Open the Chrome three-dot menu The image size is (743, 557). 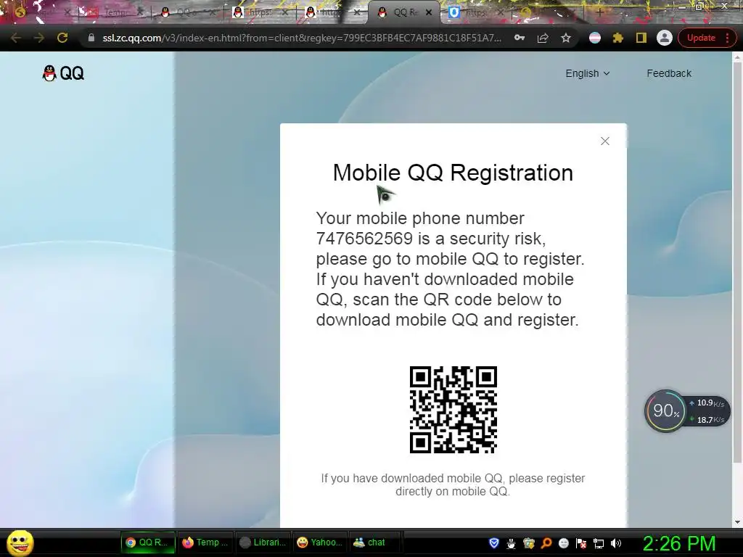point(727,38)
